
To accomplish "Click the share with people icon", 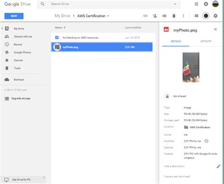I will pos(155,16).
